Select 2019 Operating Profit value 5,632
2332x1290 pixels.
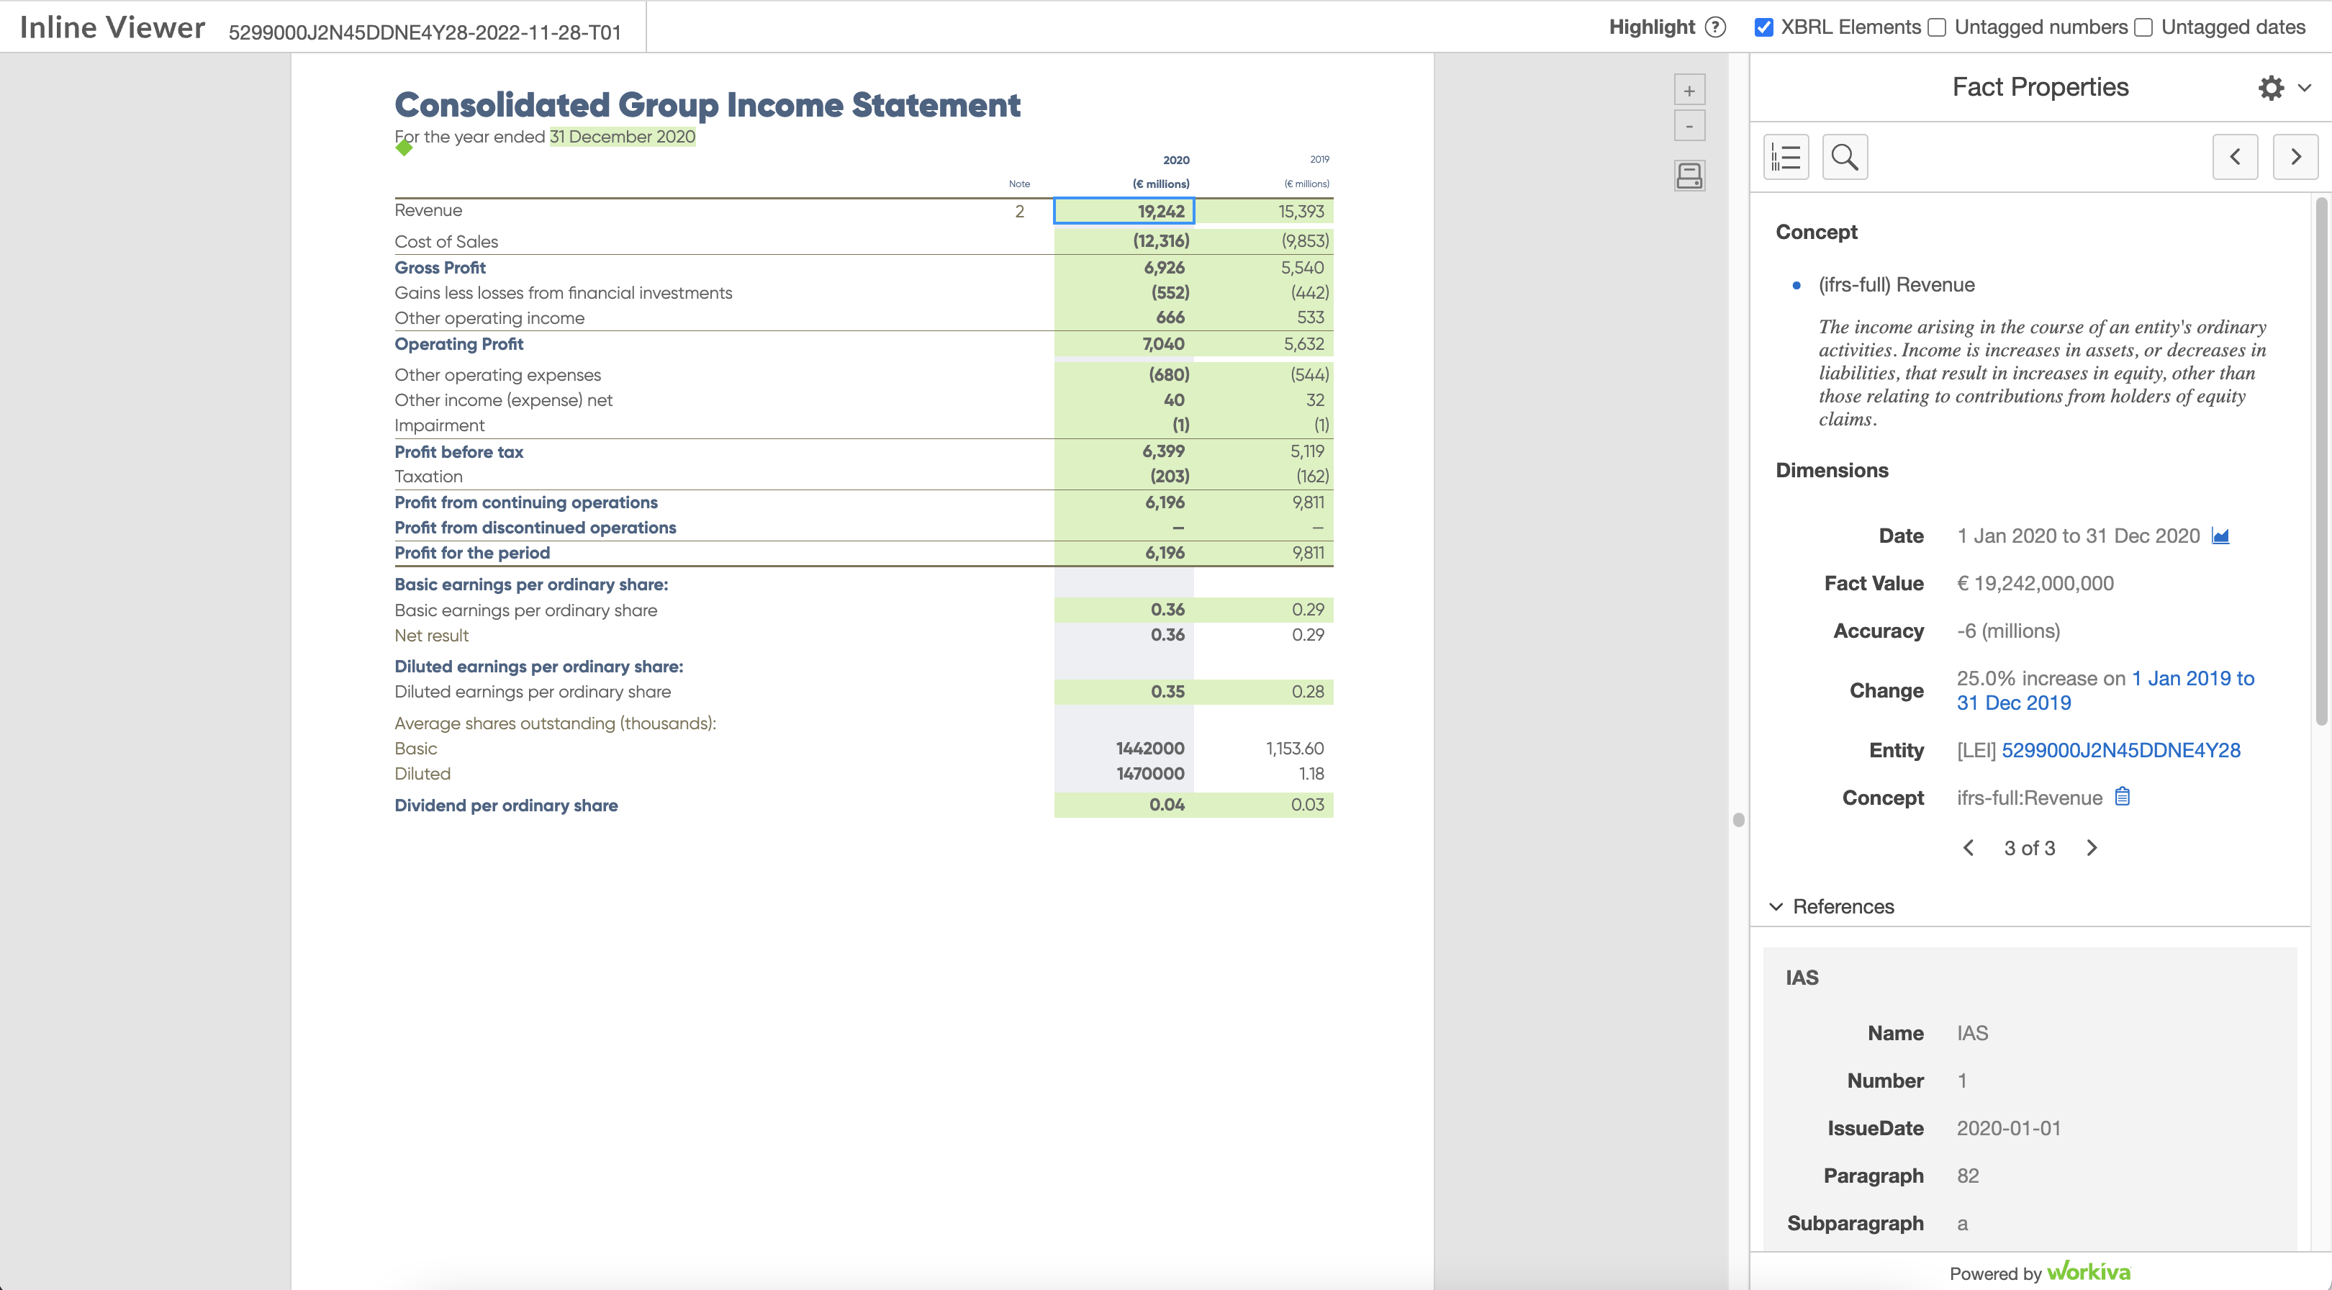pos(1264,344)
